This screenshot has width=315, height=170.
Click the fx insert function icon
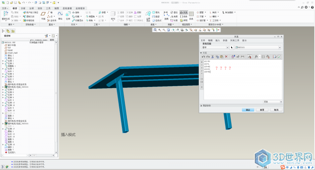[256, 57]
